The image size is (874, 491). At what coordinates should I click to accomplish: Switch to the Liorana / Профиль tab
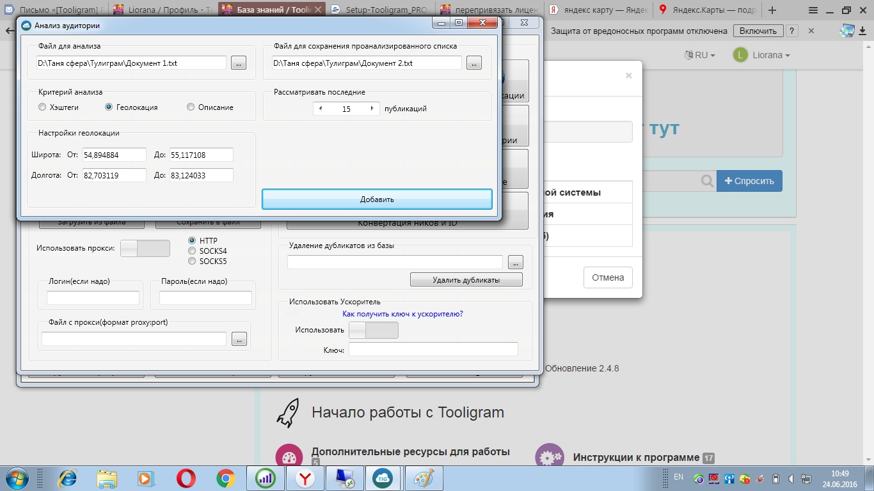(163, 10)
